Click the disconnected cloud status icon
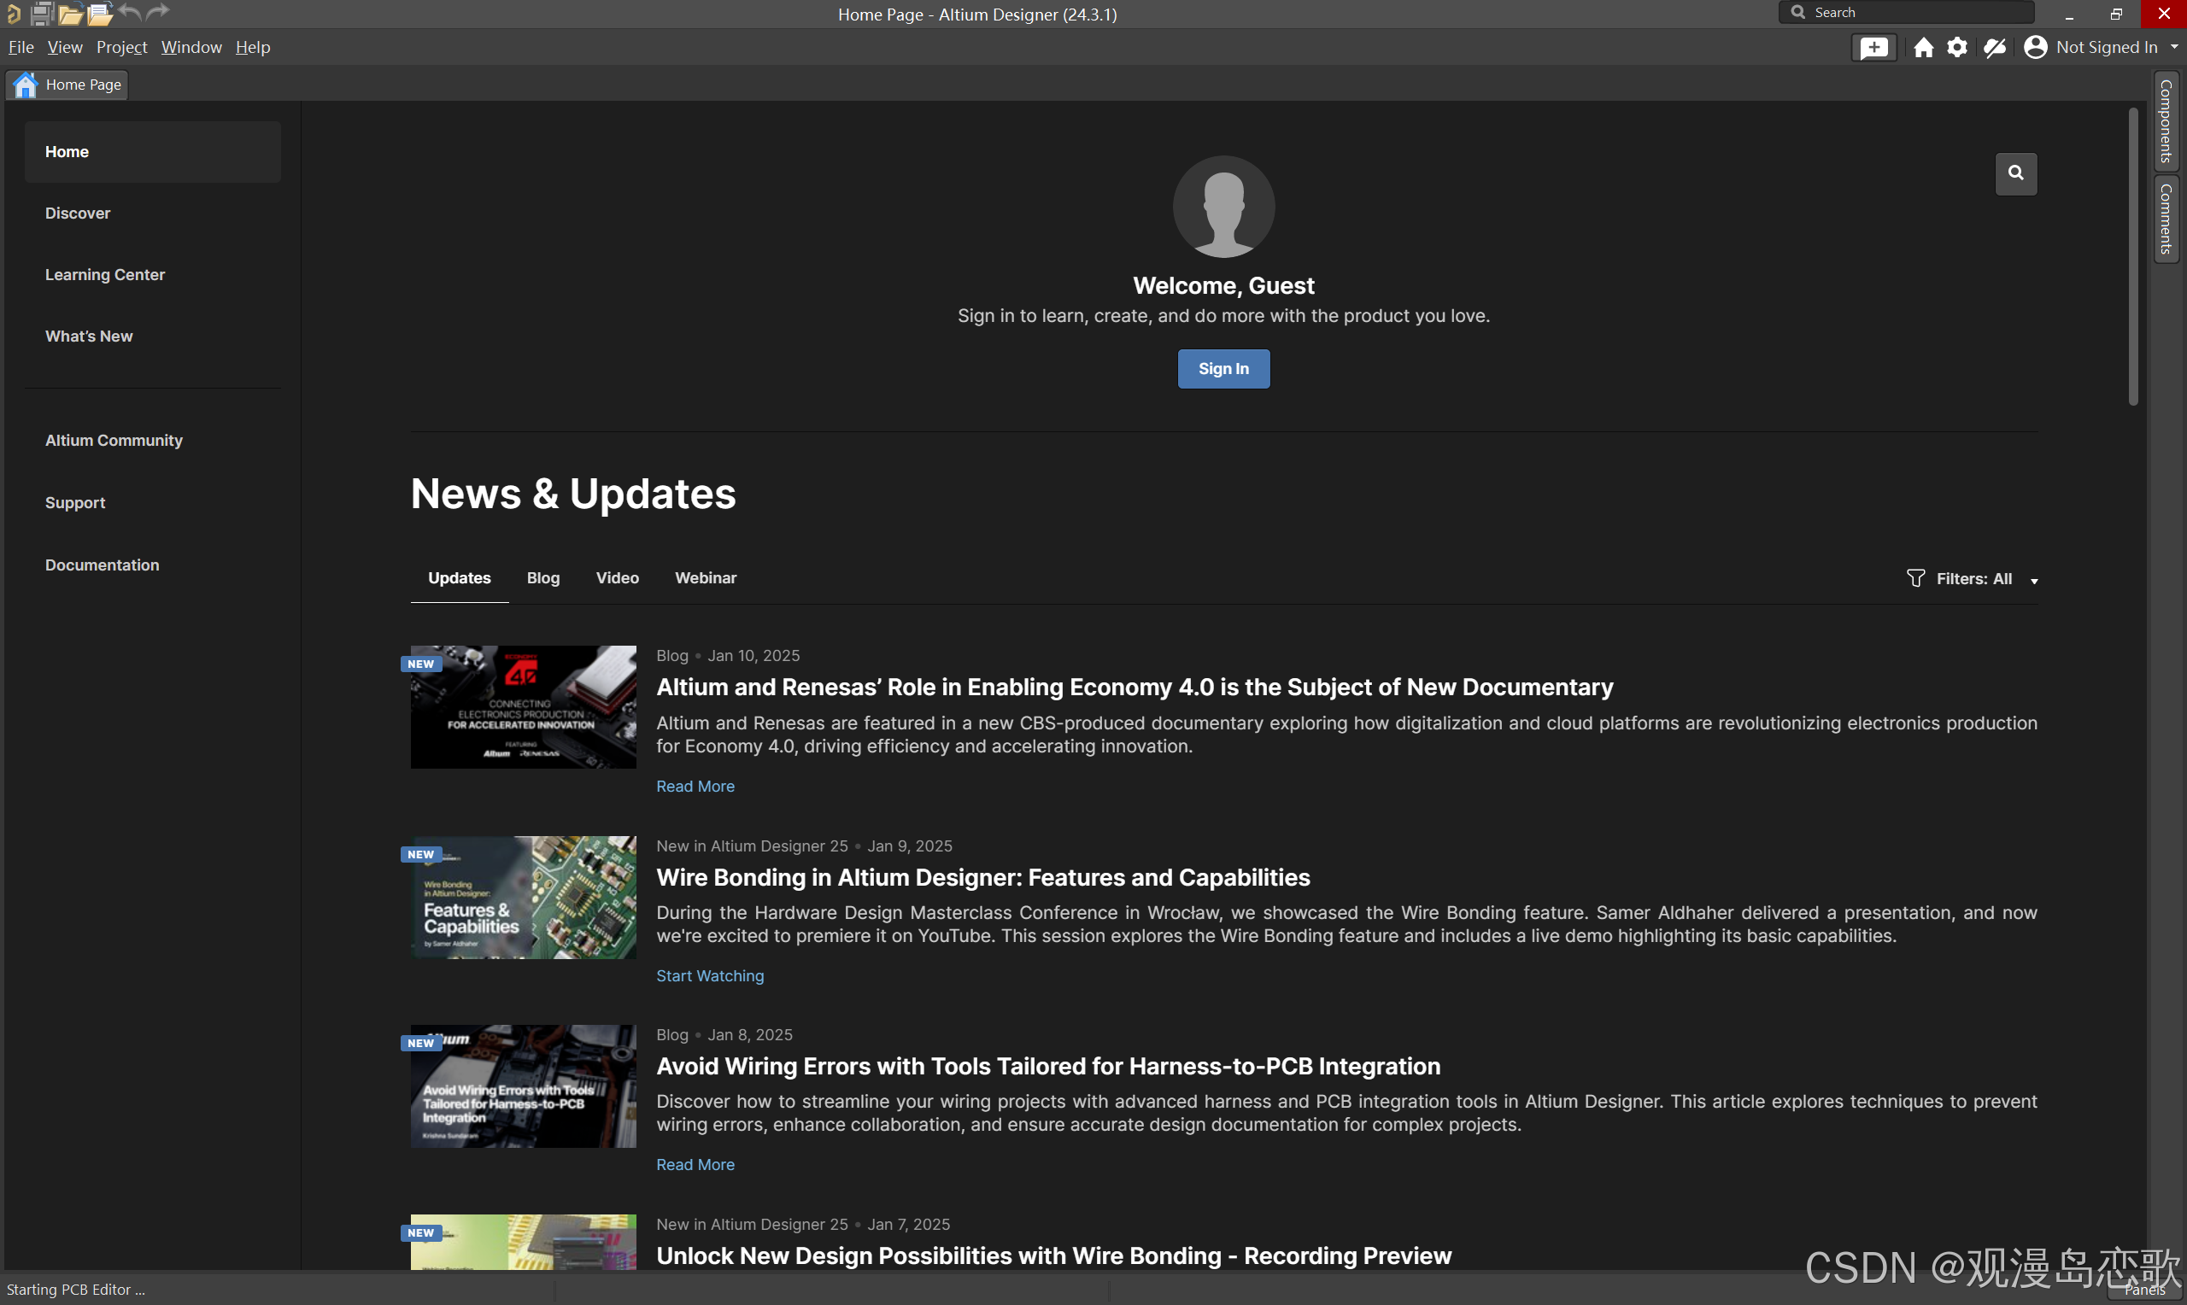The height and width of the screenshot is (1305, 2187). pos(1995,48)
